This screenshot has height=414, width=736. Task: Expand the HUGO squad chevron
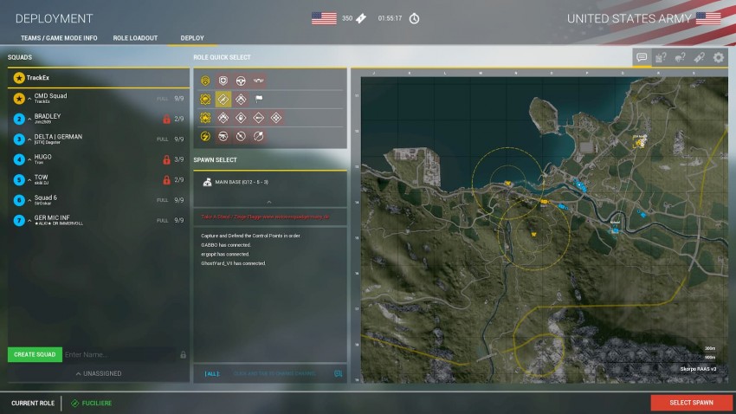(29, 159)
